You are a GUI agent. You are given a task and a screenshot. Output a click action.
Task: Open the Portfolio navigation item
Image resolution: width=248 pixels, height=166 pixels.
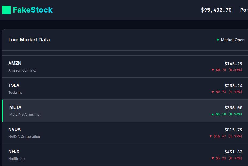(x=243, y=10)
